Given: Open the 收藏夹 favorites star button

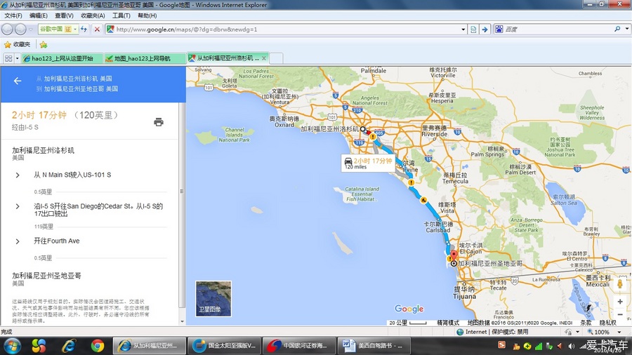Looking at the screenshot, I should [18, 44].
